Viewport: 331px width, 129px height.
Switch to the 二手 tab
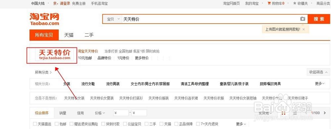click(x=89, y=35)
